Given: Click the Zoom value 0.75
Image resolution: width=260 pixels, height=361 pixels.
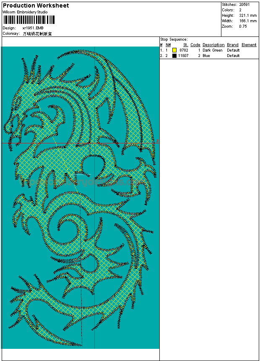Looking at the screenshot, I should [243, 26].
